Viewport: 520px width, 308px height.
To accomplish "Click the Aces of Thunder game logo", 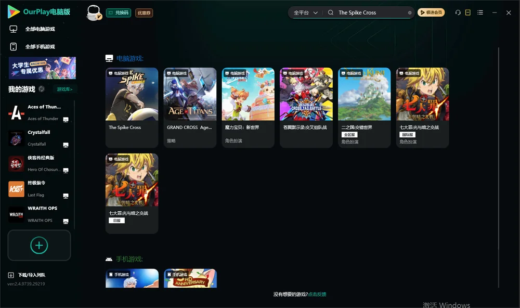I will point(16,112).
